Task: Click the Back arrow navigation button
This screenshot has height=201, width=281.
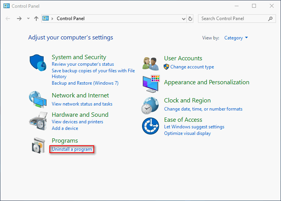Action: click(x=8, y=19)
